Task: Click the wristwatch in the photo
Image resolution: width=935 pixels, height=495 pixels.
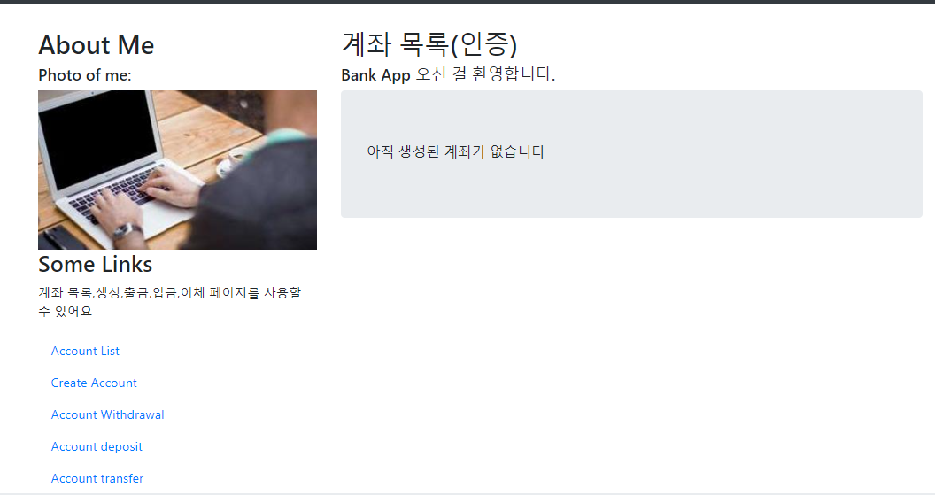Action: (127, 231)
